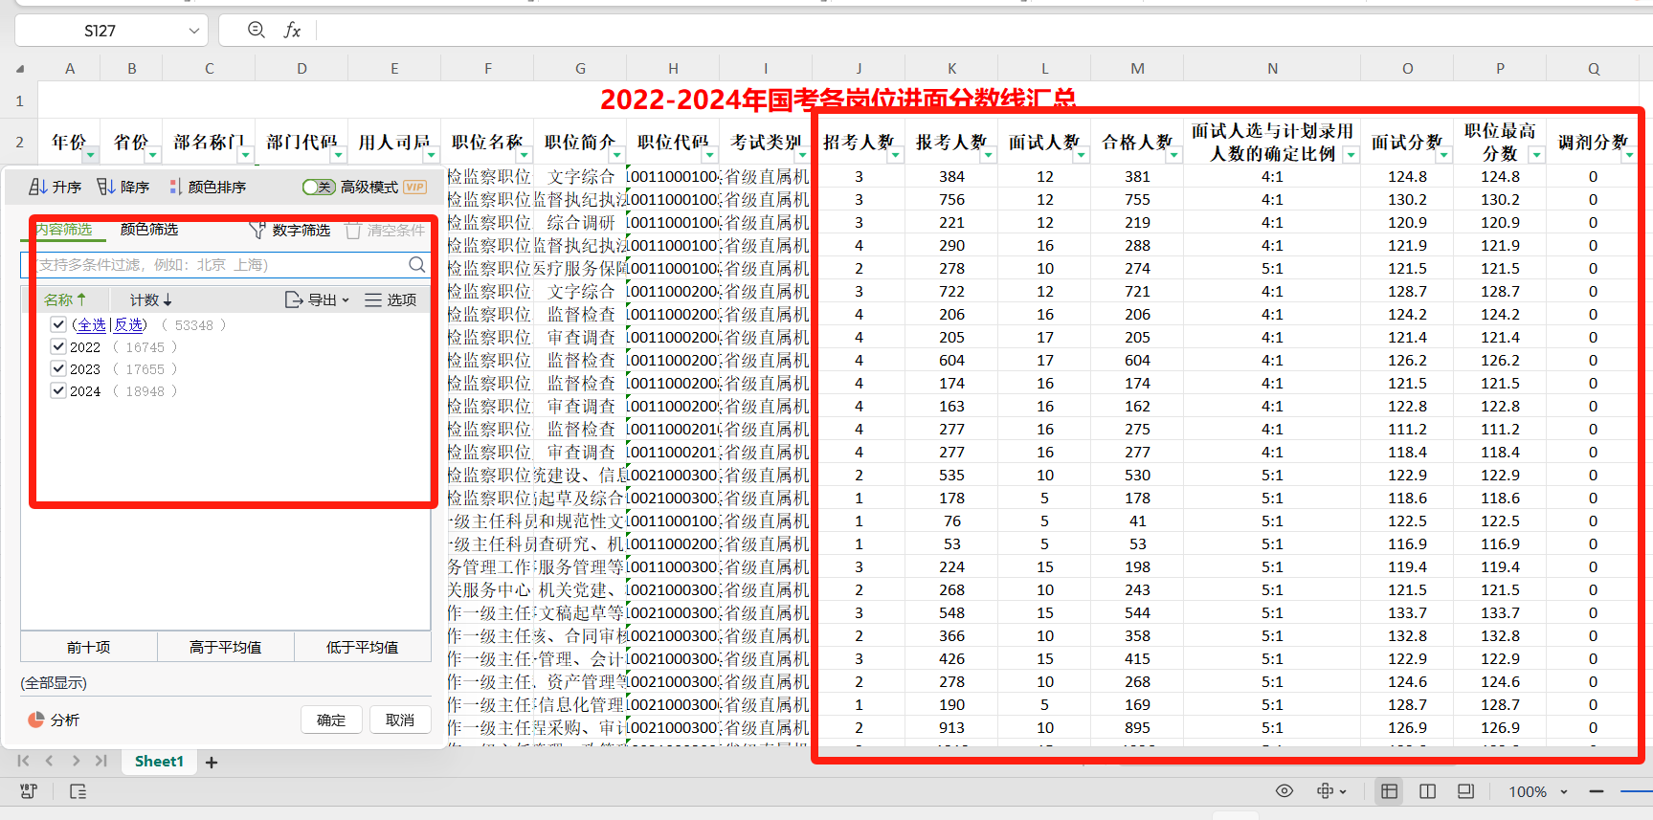Image resolution: width=1653 pixels, height=820 pixels.
Task: Open the 分析 analysis option
Action: point(54,720)
